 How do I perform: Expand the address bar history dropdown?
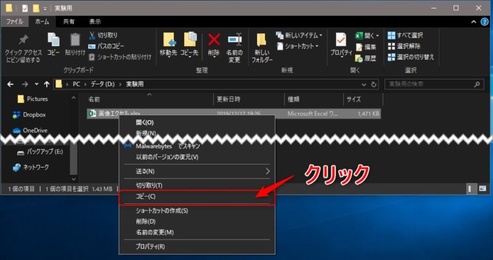(364, 84)
